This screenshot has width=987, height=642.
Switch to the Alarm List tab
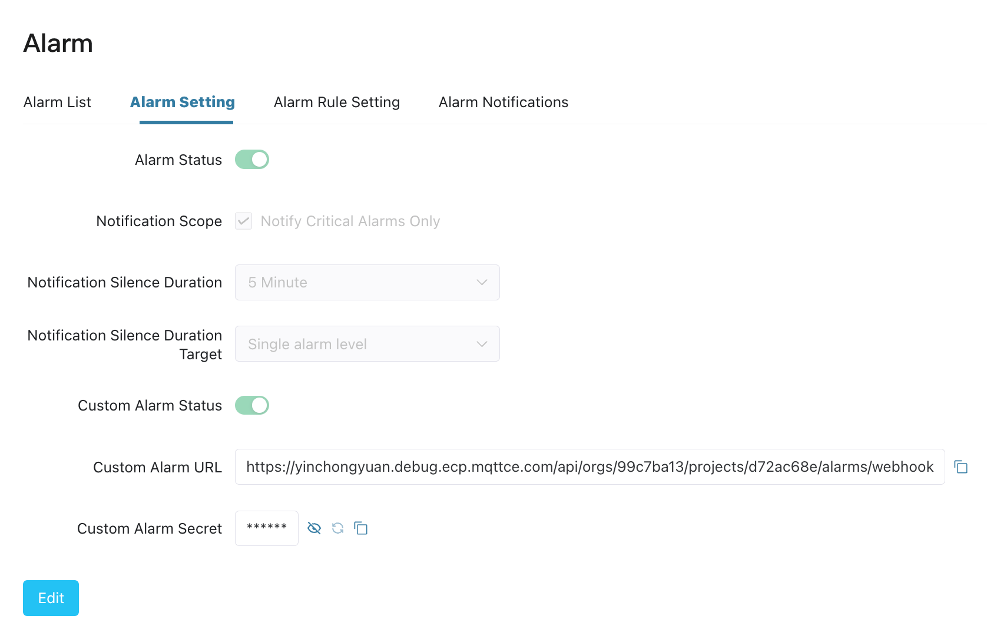(57, 102)
